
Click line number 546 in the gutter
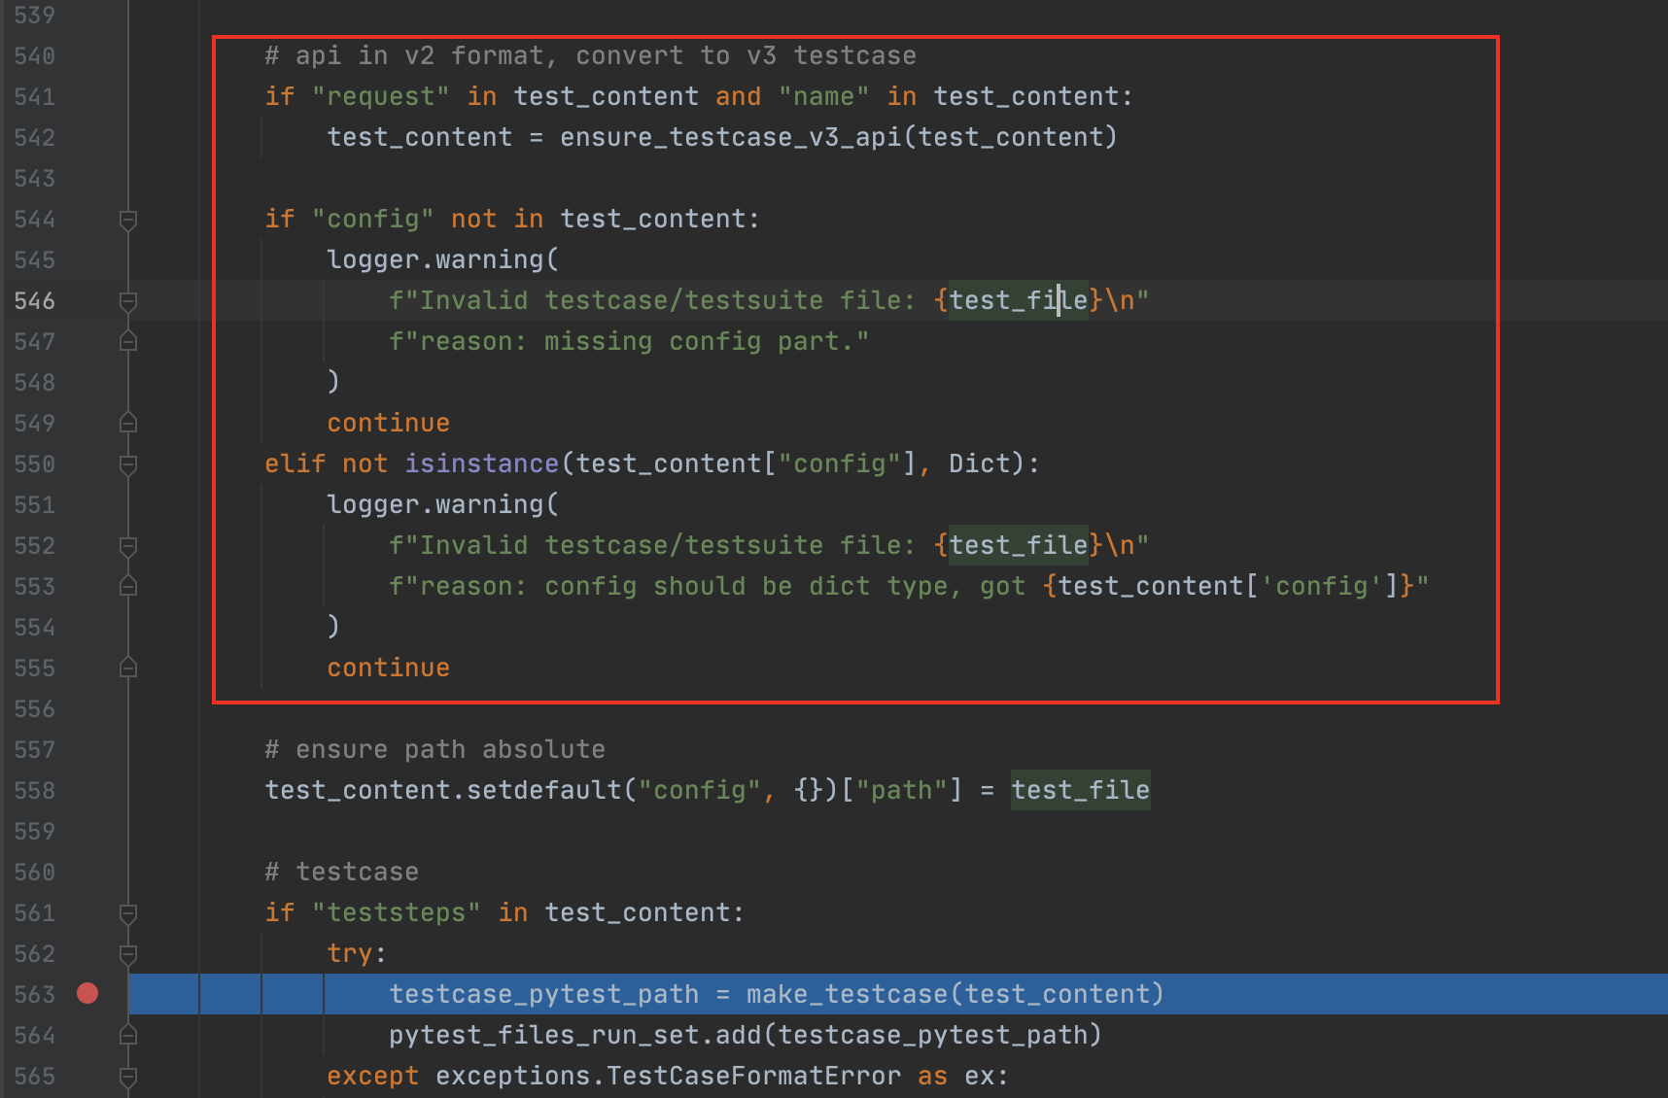tap(35, 300)
